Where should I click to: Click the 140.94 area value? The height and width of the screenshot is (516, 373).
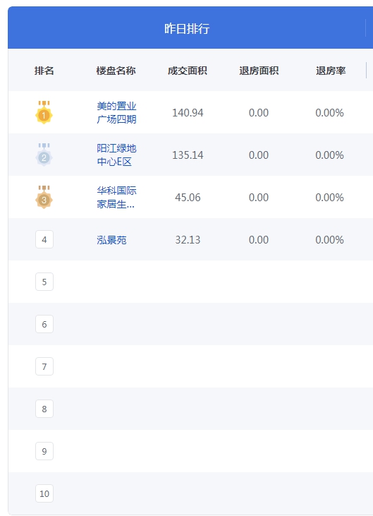point(188,113)
